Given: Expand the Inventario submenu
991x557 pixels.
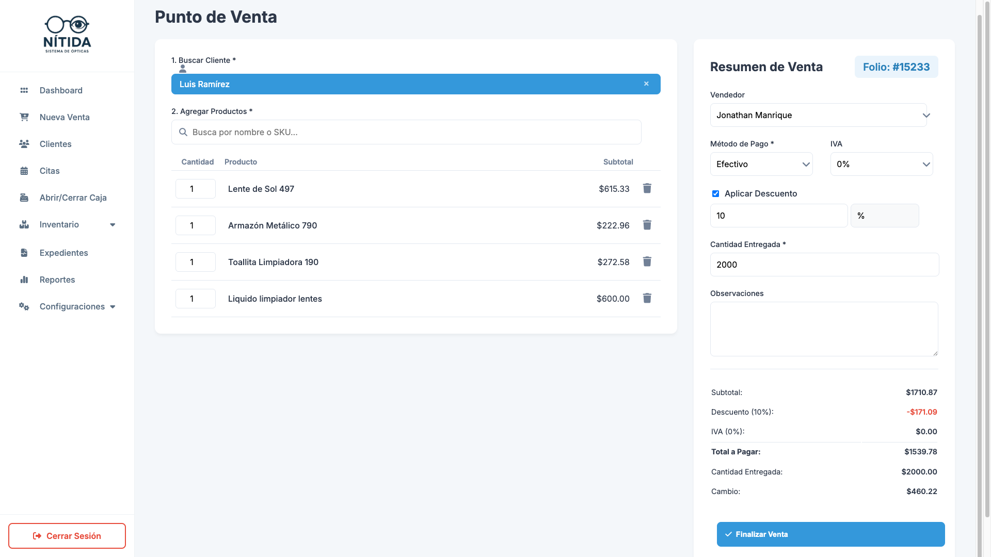Looking at the screenshot, I should click(x=113, y=225).
